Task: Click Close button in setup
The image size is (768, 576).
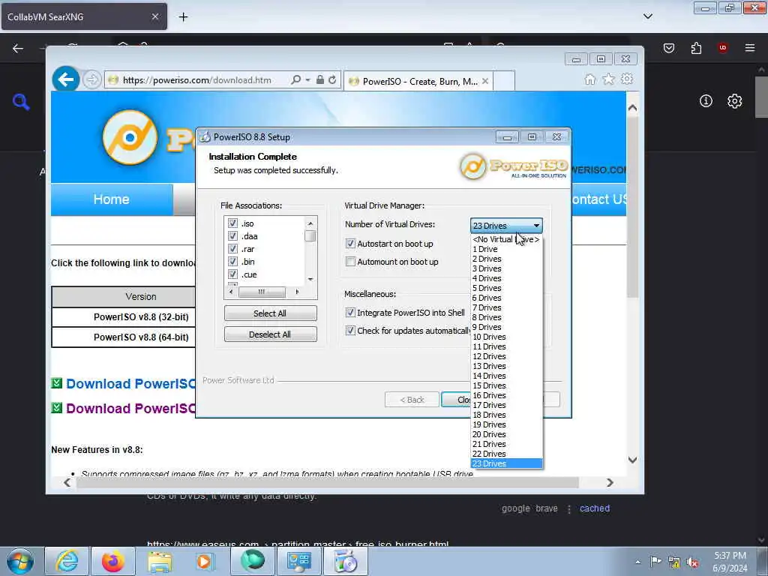Action: 457,400
